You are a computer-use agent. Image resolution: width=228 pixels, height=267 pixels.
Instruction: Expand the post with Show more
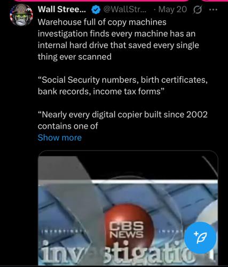60,138
